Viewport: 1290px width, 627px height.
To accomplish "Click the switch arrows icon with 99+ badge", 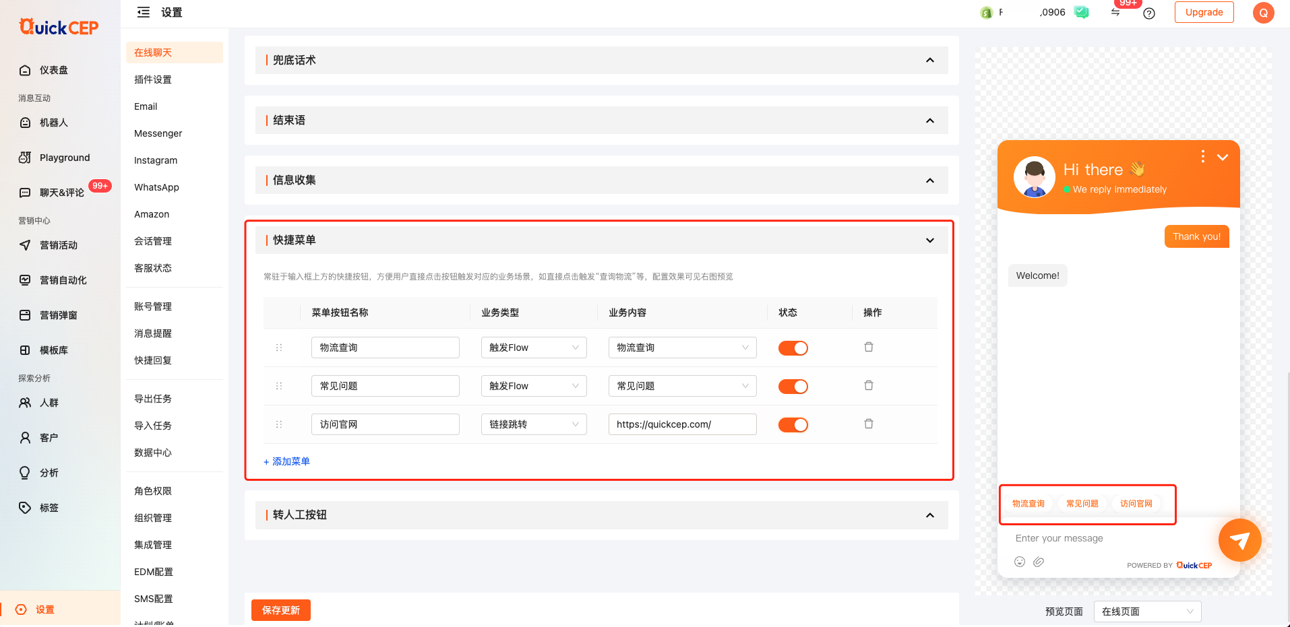I will pos(1115,12).
